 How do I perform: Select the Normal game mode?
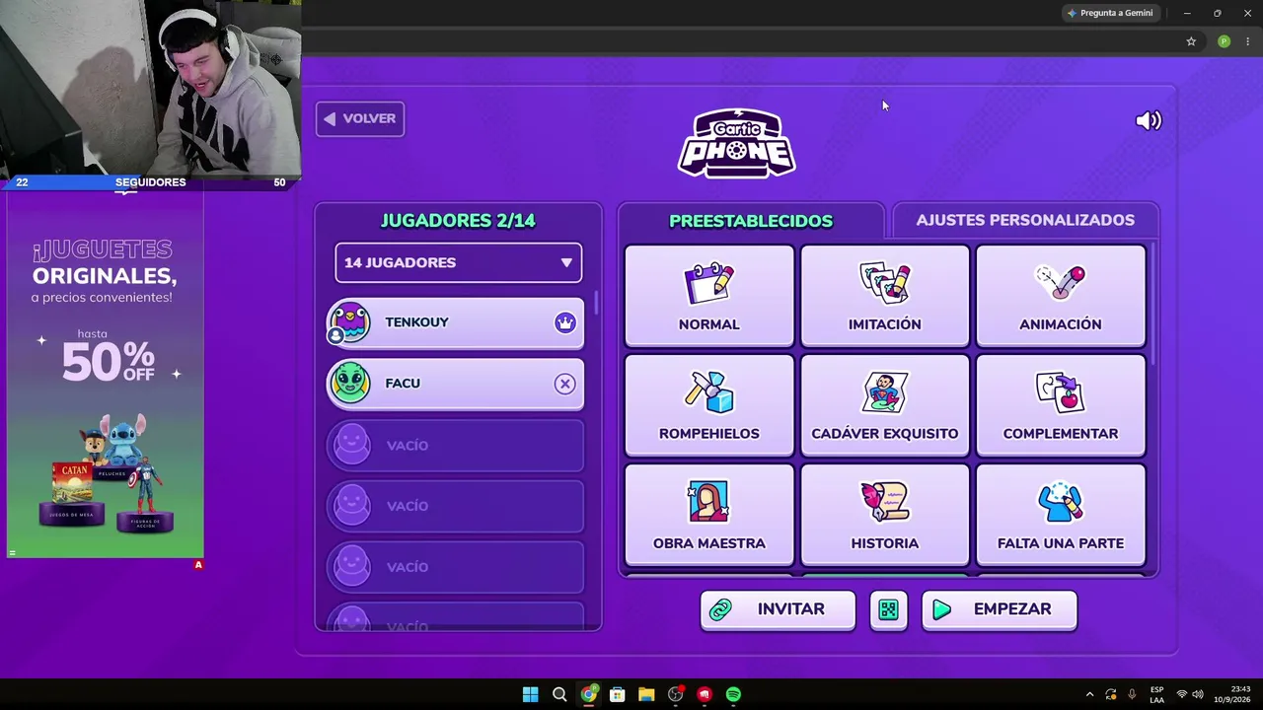click(709, 296)
